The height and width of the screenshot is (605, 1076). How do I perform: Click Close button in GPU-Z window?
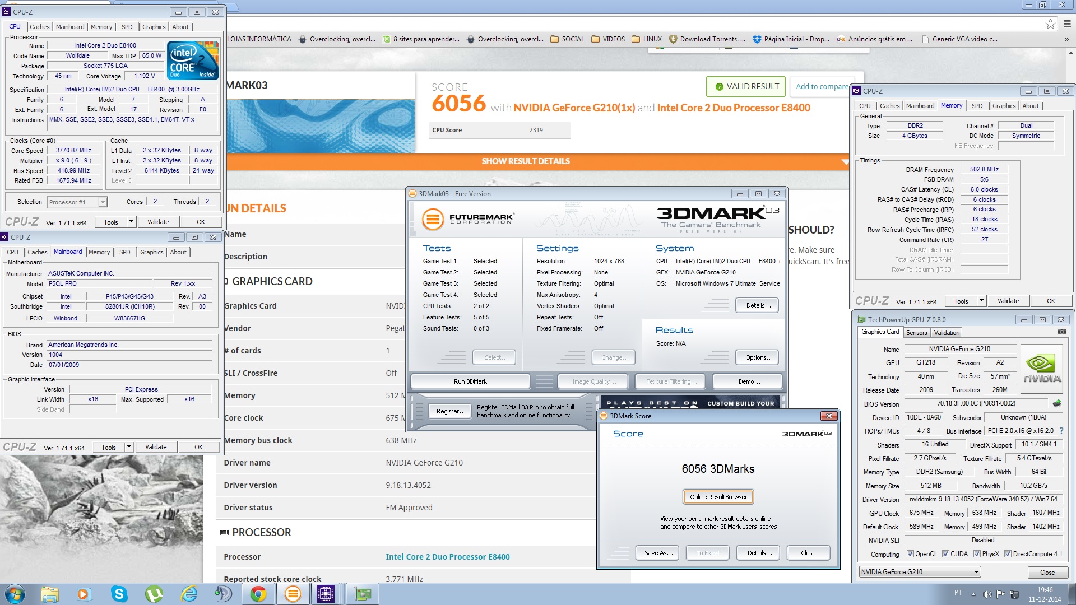click(1047, 573)
